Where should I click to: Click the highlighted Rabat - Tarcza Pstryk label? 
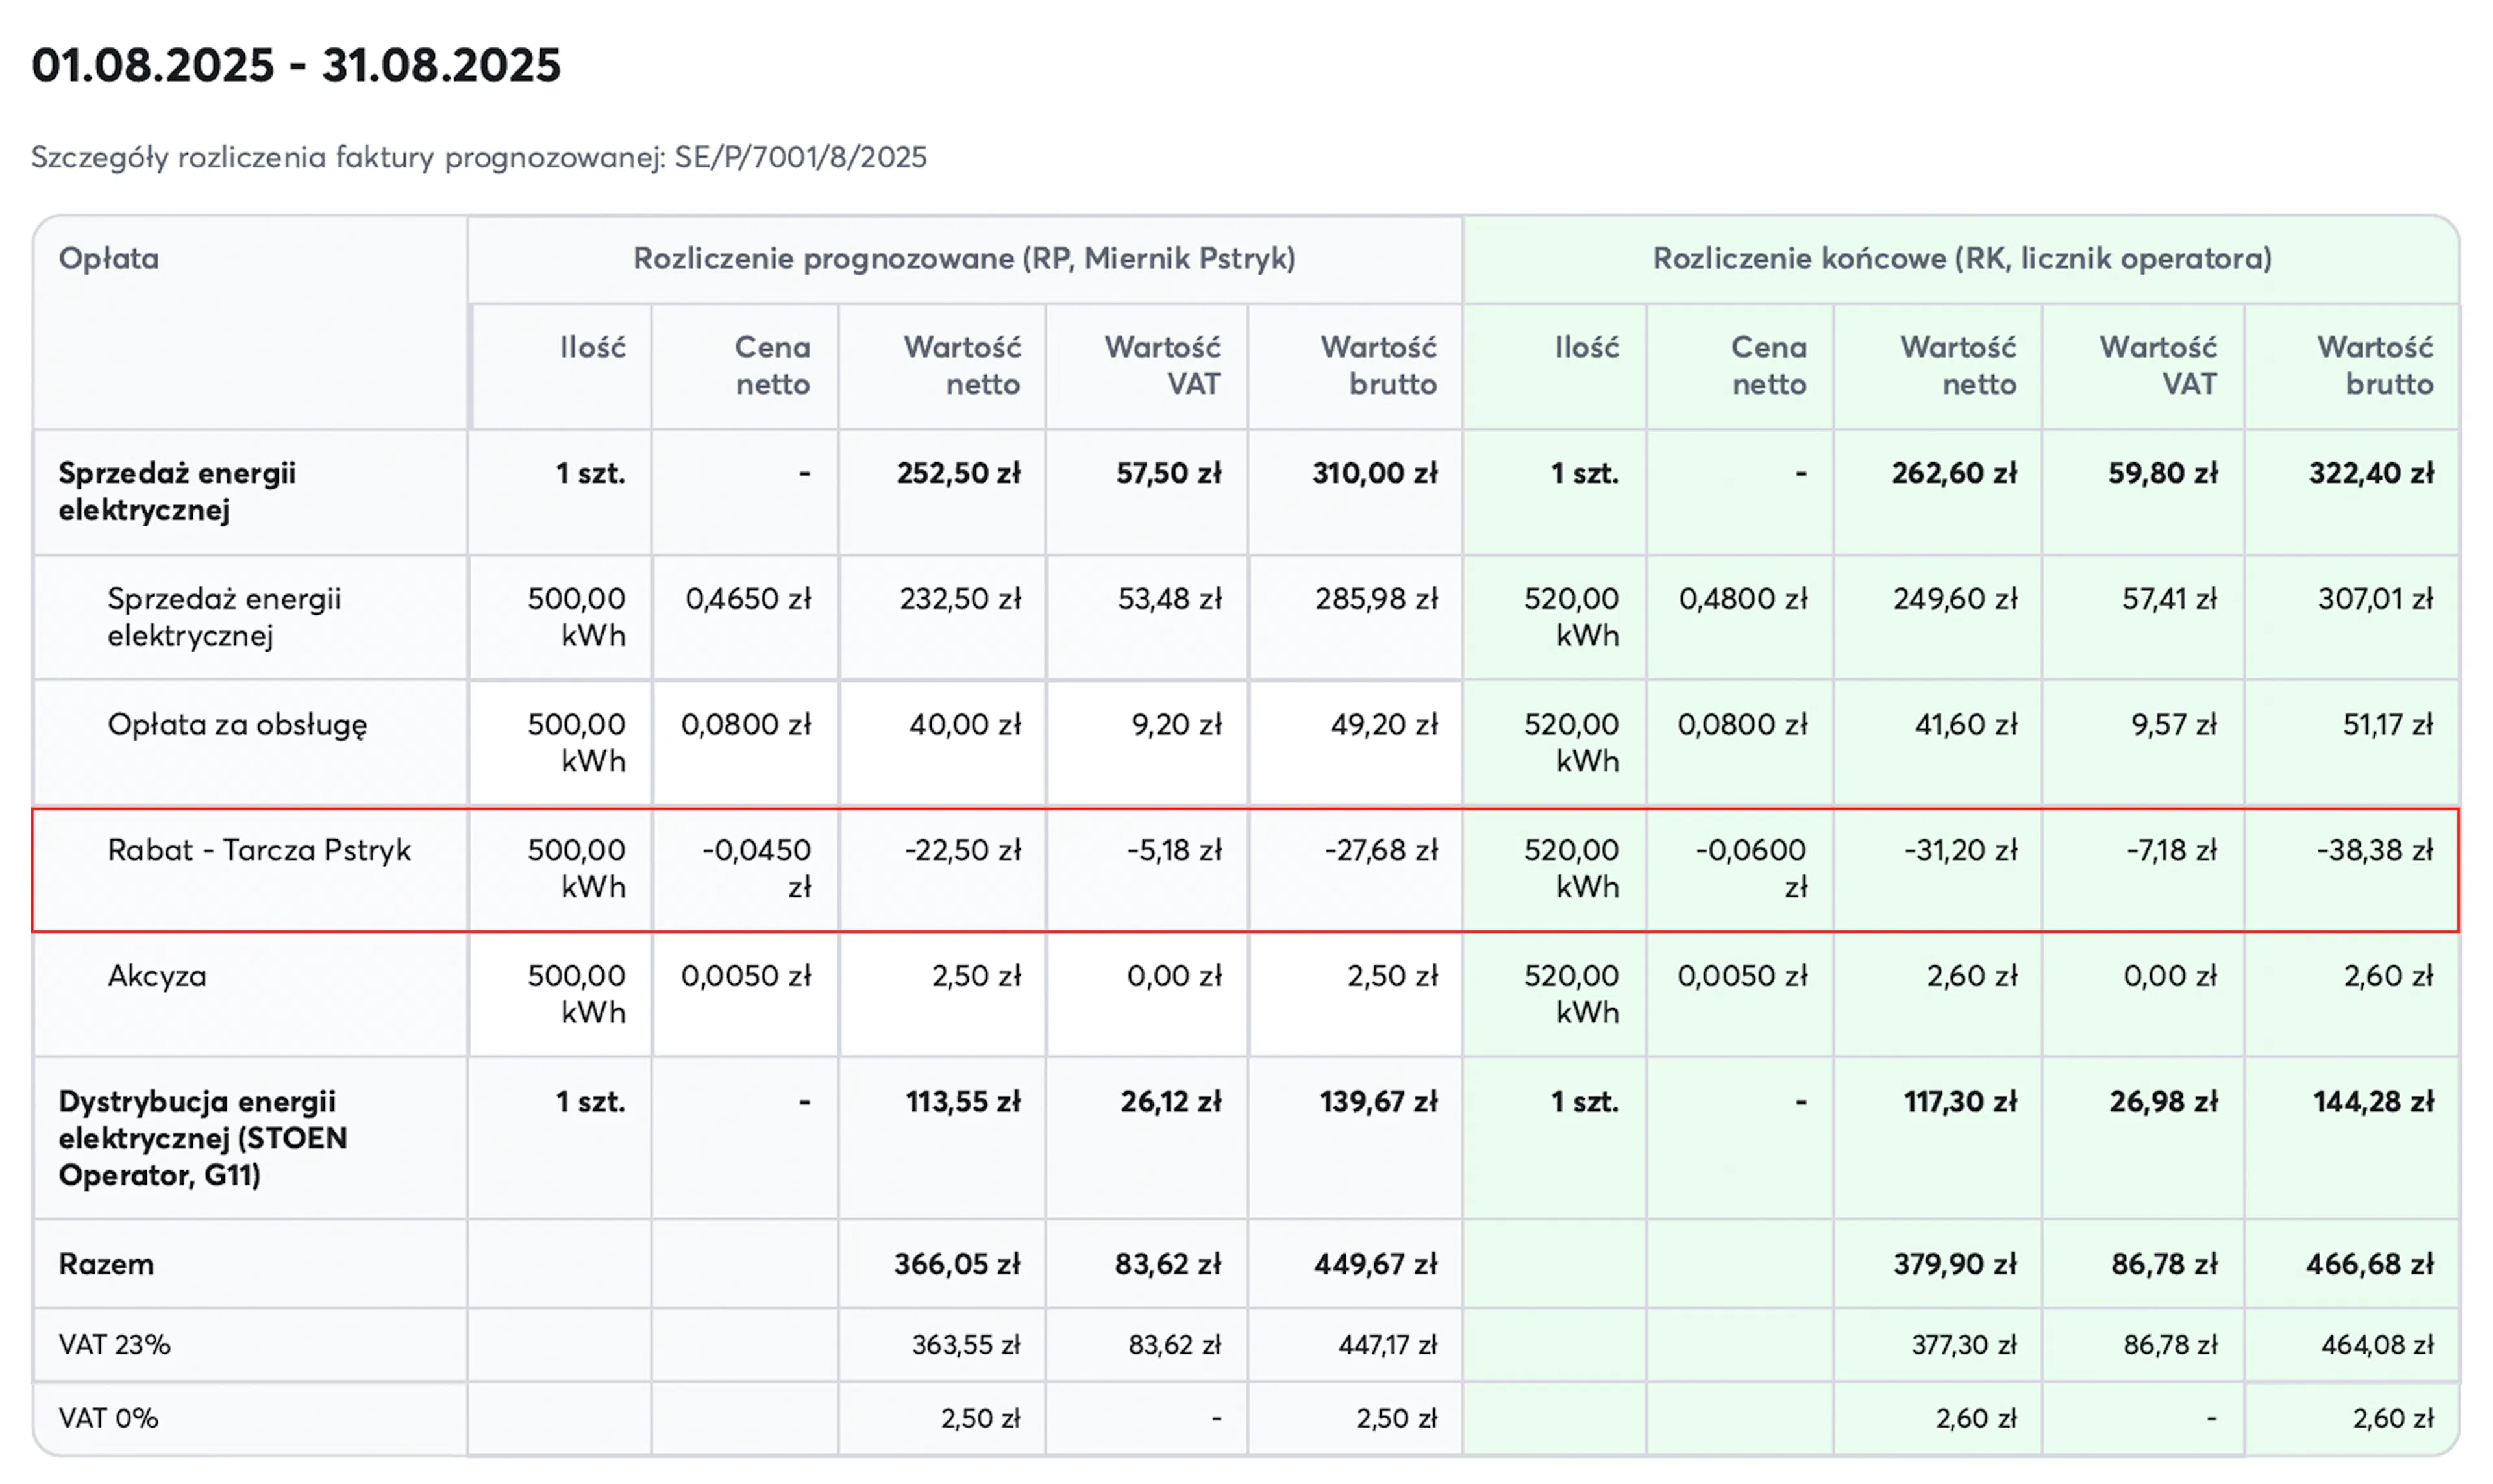[x=259, y=851]
